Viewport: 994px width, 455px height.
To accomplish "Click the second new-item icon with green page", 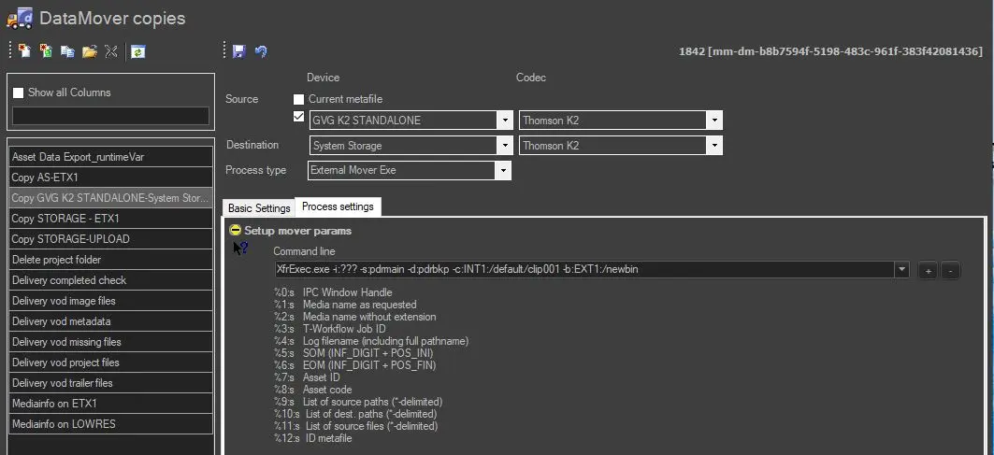I will [x=45, y=51].
